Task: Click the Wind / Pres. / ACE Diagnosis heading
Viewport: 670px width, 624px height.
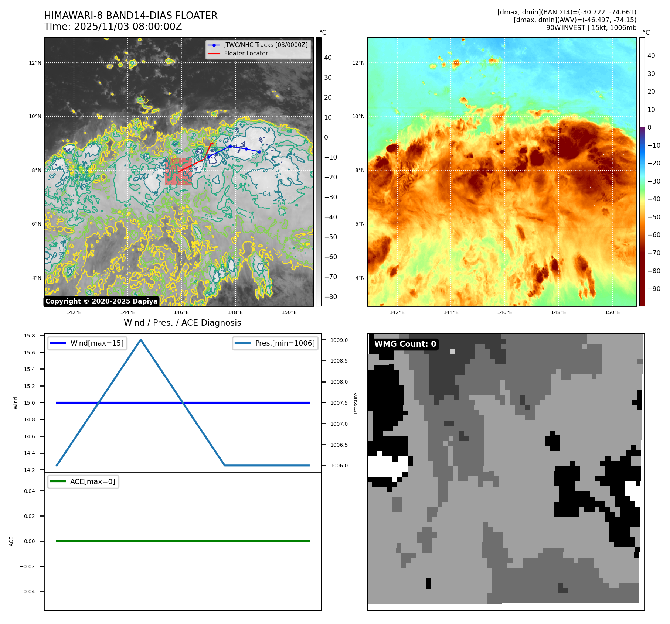Action: pos(182,323)
